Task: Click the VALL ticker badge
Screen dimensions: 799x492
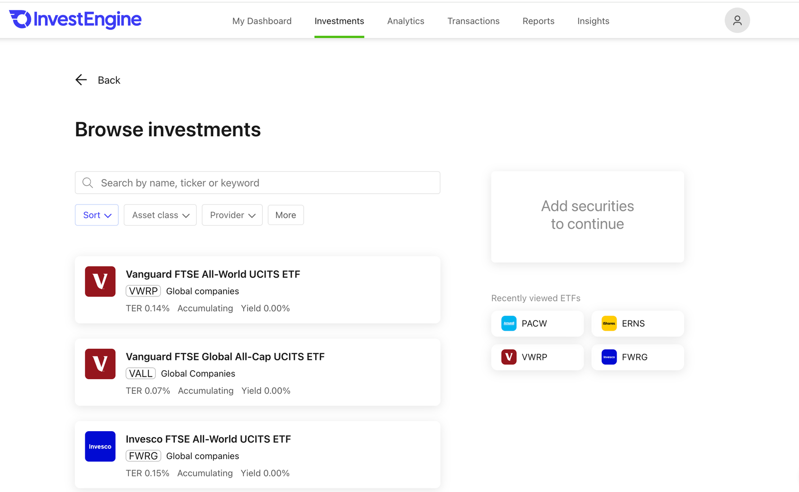Action: coord(141,373)
